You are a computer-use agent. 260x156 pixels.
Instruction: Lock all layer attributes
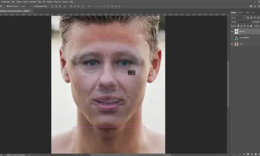pos(251,26)
